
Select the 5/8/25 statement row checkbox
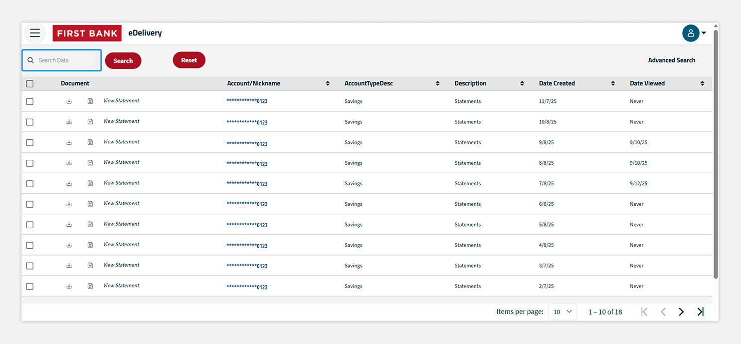coord(29,225)
